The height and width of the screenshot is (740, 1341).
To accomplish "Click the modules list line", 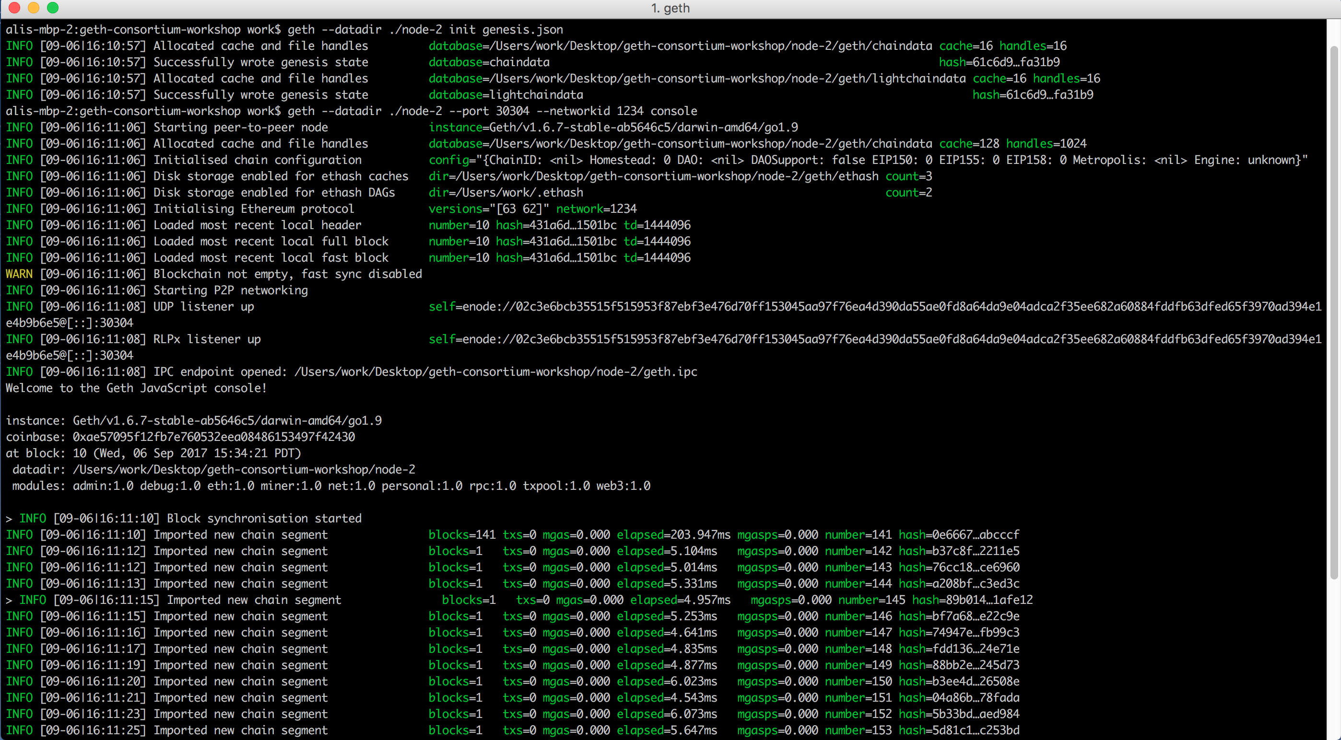I will click(x=331, y=486).
